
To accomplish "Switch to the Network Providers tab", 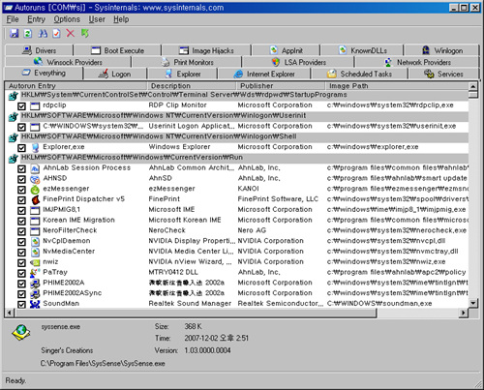I will 417,62.
